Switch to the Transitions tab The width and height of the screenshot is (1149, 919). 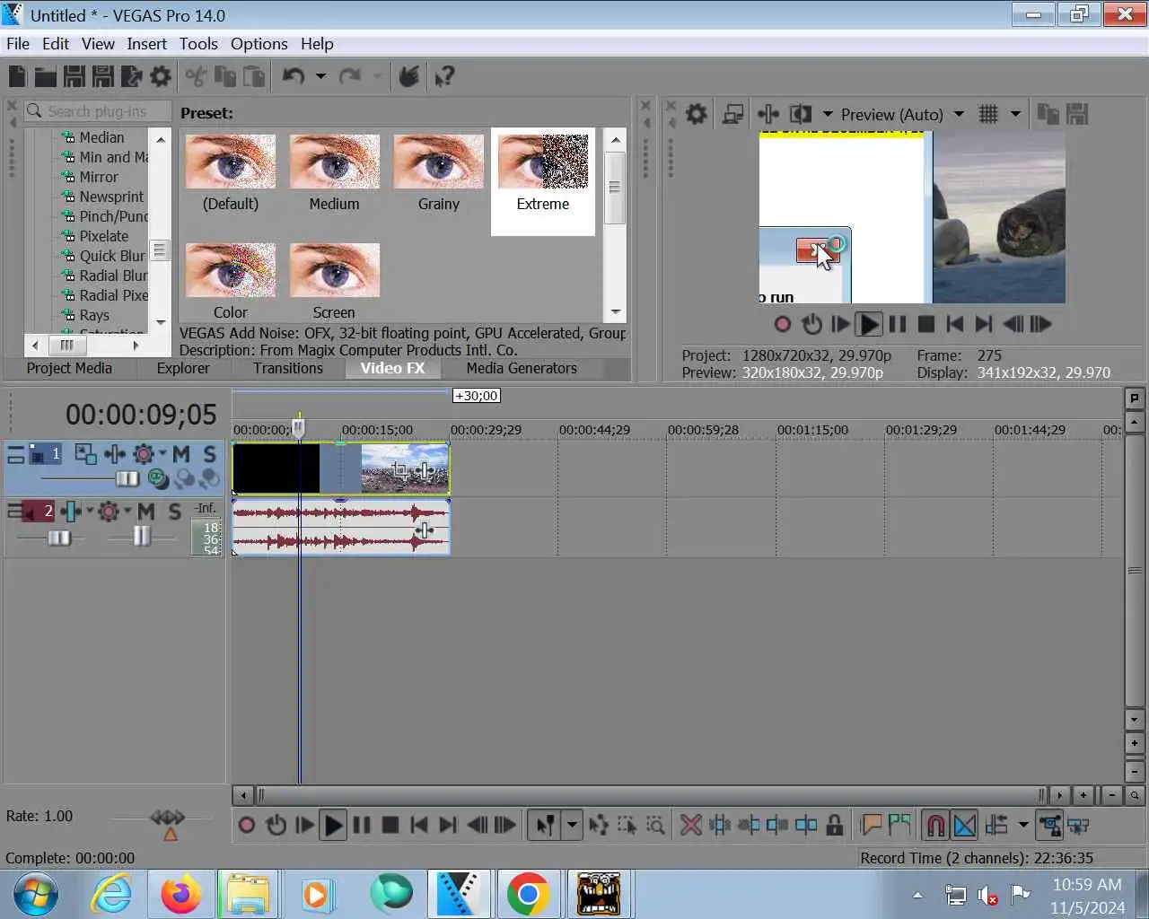point(287,368)
